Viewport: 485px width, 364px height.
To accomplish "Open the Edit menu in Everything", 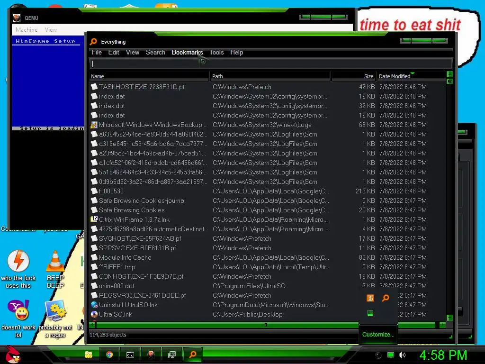I will pyautogui.click(x=114, y=52).
